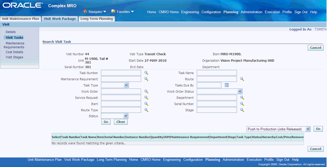The width and height of the screenshot is (327, 167).
Task: Focus the Tasks Due By date field
Action: (x=209, y=85)
